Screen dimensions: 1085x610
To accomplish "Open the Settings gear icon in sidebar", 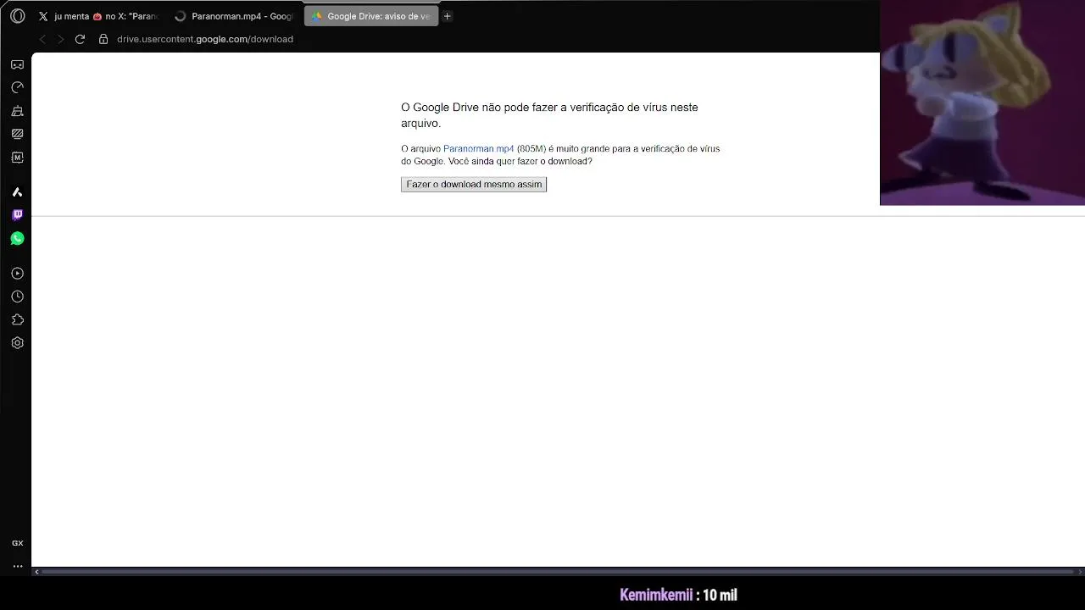I will click(x=17, y=343).
